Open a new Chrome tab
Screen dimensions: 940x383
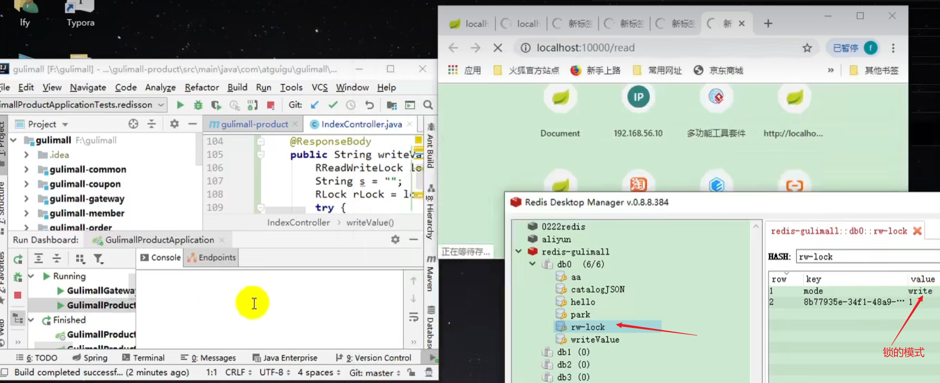click(768, 23)
